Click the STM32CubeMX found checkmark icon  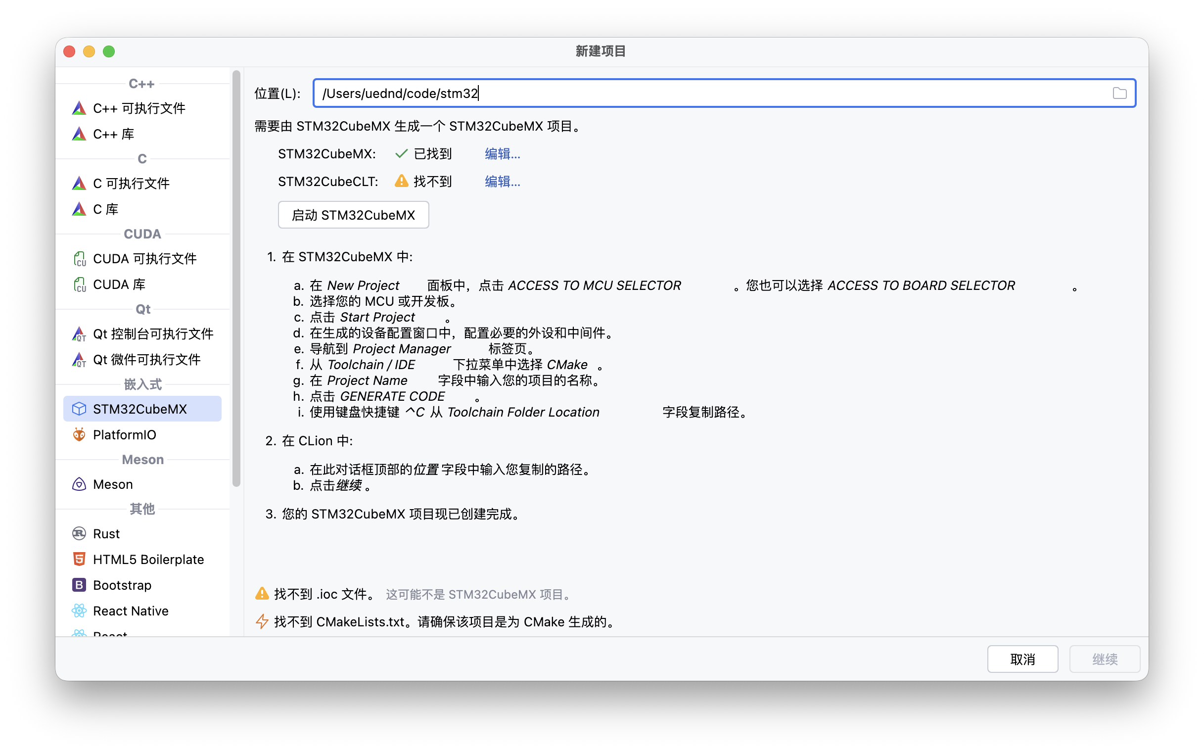coord(401,153)
